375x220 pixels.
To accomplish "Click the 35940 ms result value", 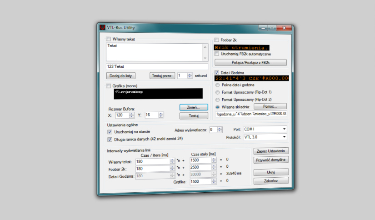I will tap(234, 173).
